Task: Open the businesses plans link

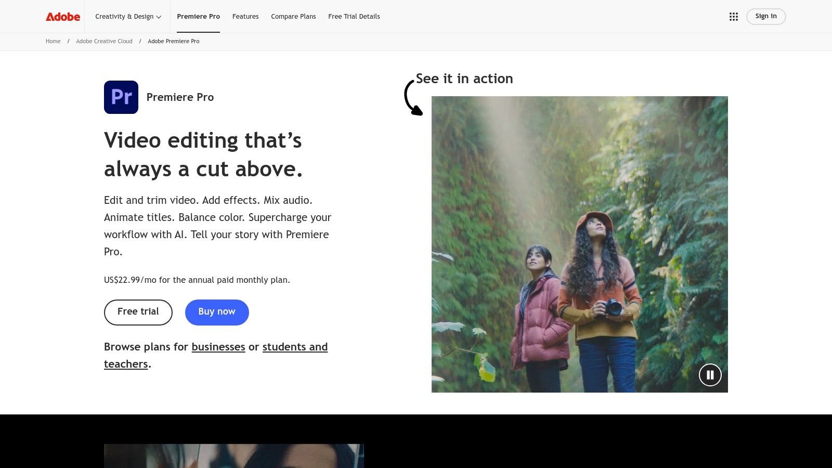Action: tap(218, 347)
